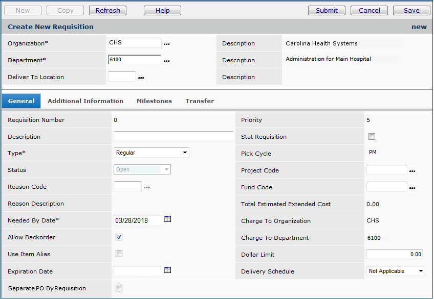The width and height of the screenshot is (434, 299).
Task: Open the Deliver To Location lookup icon
Action: pyautogui.click(x=141, y=78)
